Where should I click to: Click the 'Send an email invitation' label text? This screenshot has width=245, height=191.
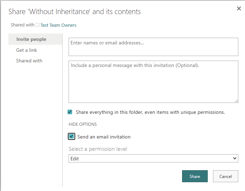pyautogui.click(x=104, y=137)
